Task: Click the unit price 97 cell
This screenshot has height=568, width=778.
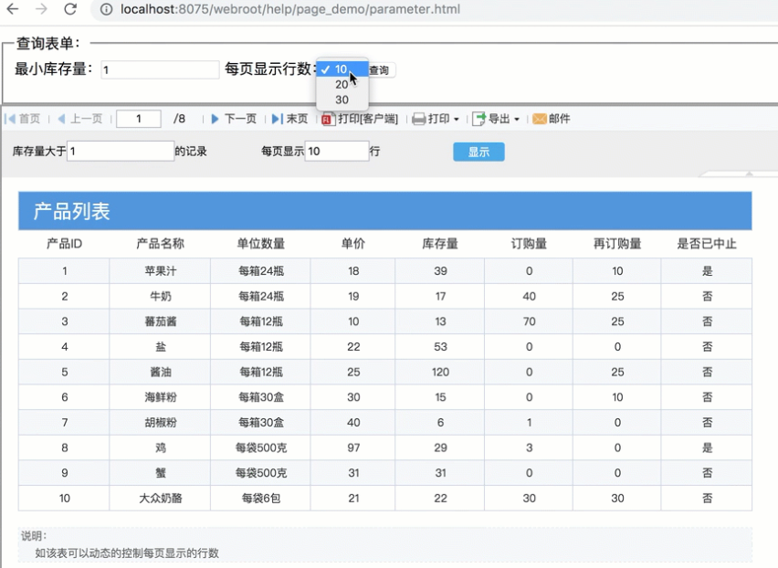Action: point(353,448)
